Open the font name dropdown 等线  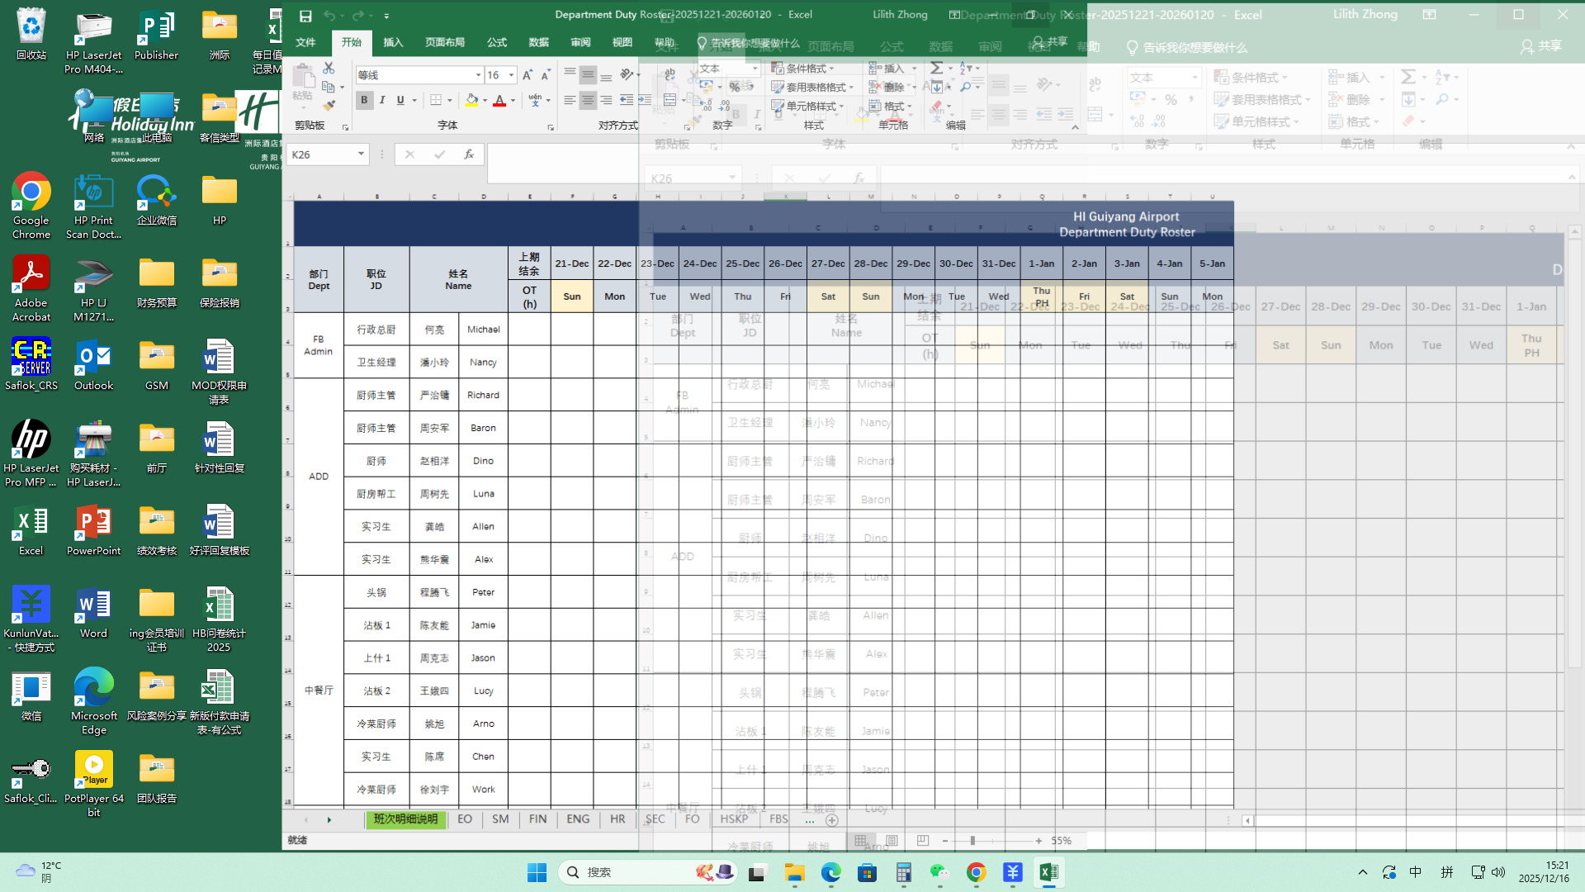coord(478,75)
